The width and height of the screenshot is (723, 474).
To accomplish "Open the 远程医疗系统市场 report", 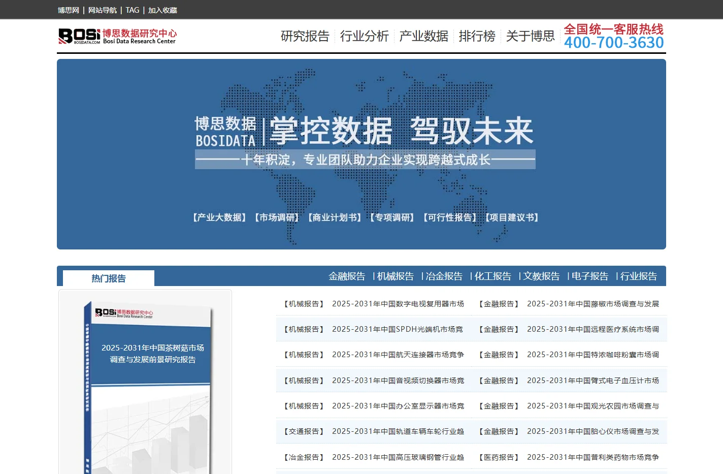I will 593,329.
